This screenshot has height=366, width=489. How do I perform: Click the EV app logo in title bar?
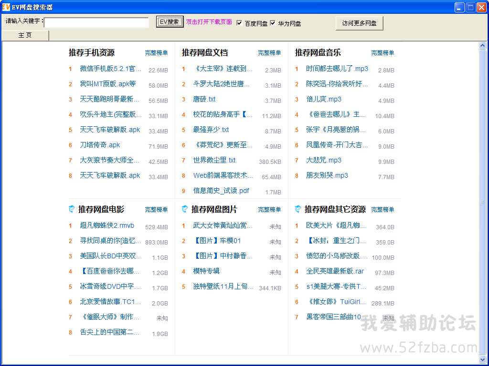click(x=6, y=7)
